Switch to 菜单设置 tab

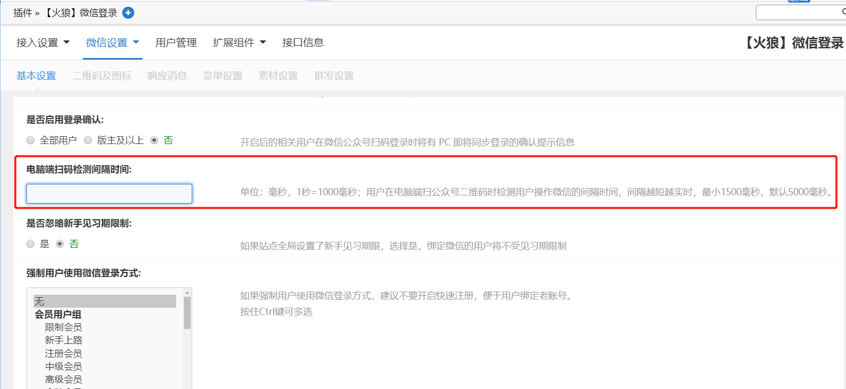[223, 76]
